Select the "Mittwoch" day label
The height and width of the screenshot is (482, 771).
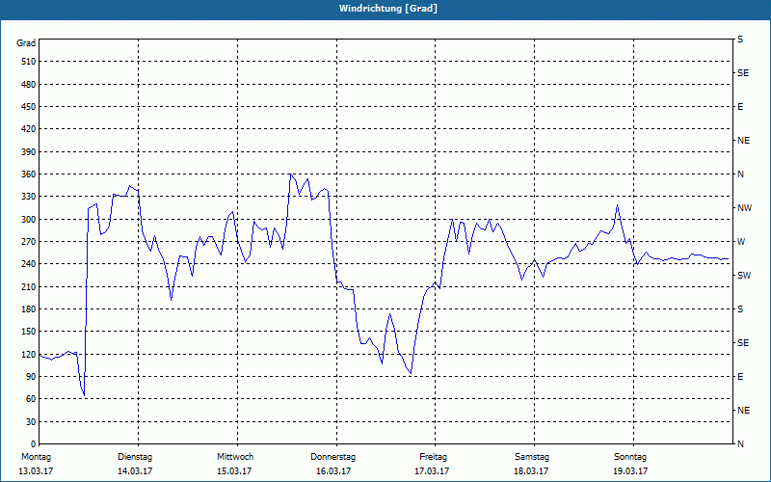click(235, 457)
